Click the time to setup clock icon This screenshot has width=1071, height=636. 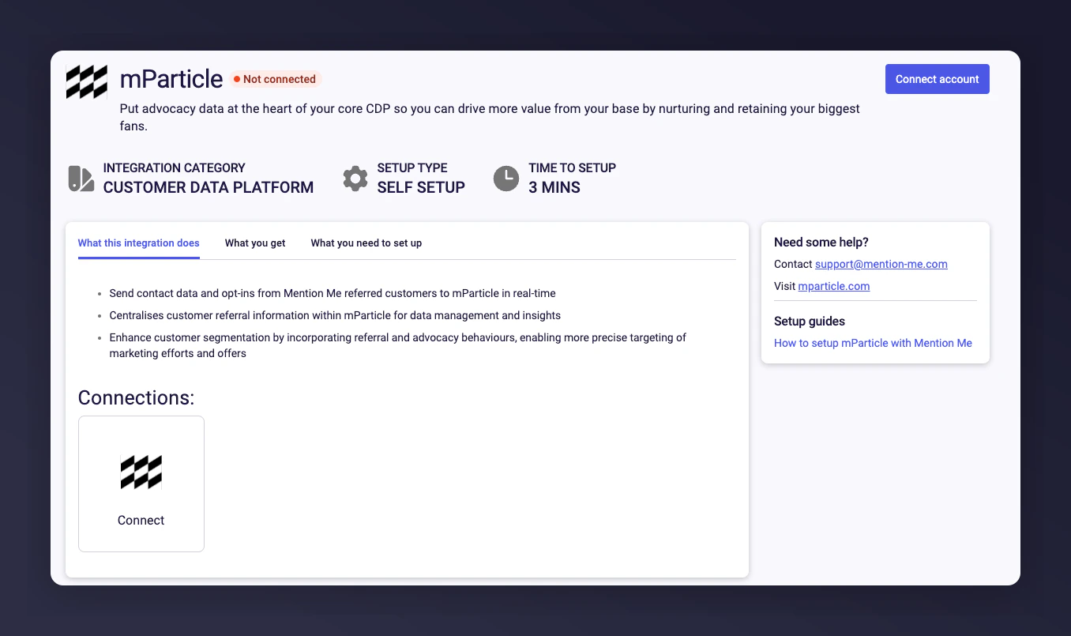click(506, 179)
